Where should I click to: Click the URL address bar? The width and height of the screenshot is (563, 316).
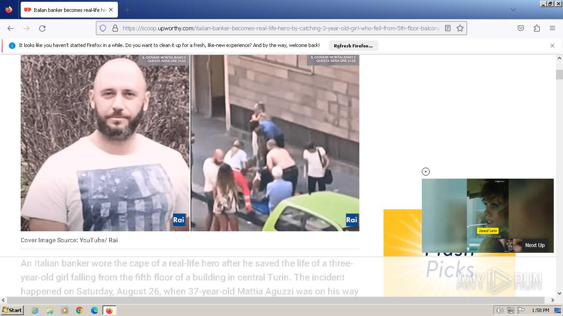click(281, 28)
